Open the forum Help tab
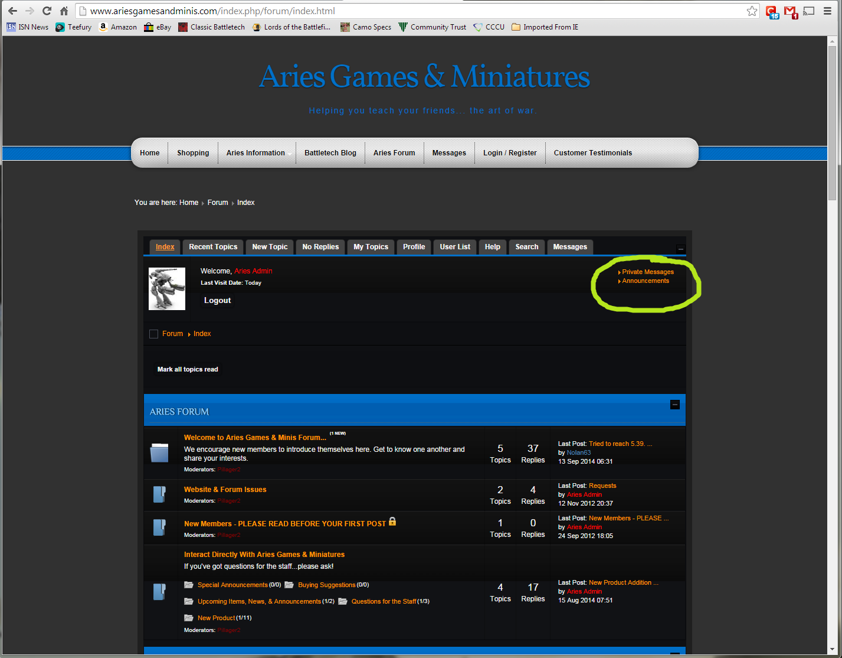Screen dimensions: 842x658 click(x=493, y=247)
